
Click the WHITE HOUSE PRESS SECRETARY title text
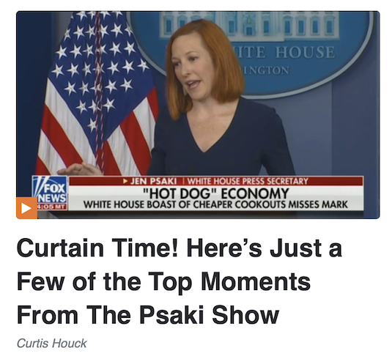click(248, 181)
